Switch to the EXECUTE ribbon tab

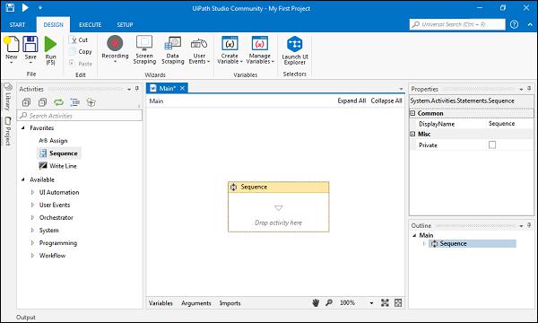tap(90, 25)
